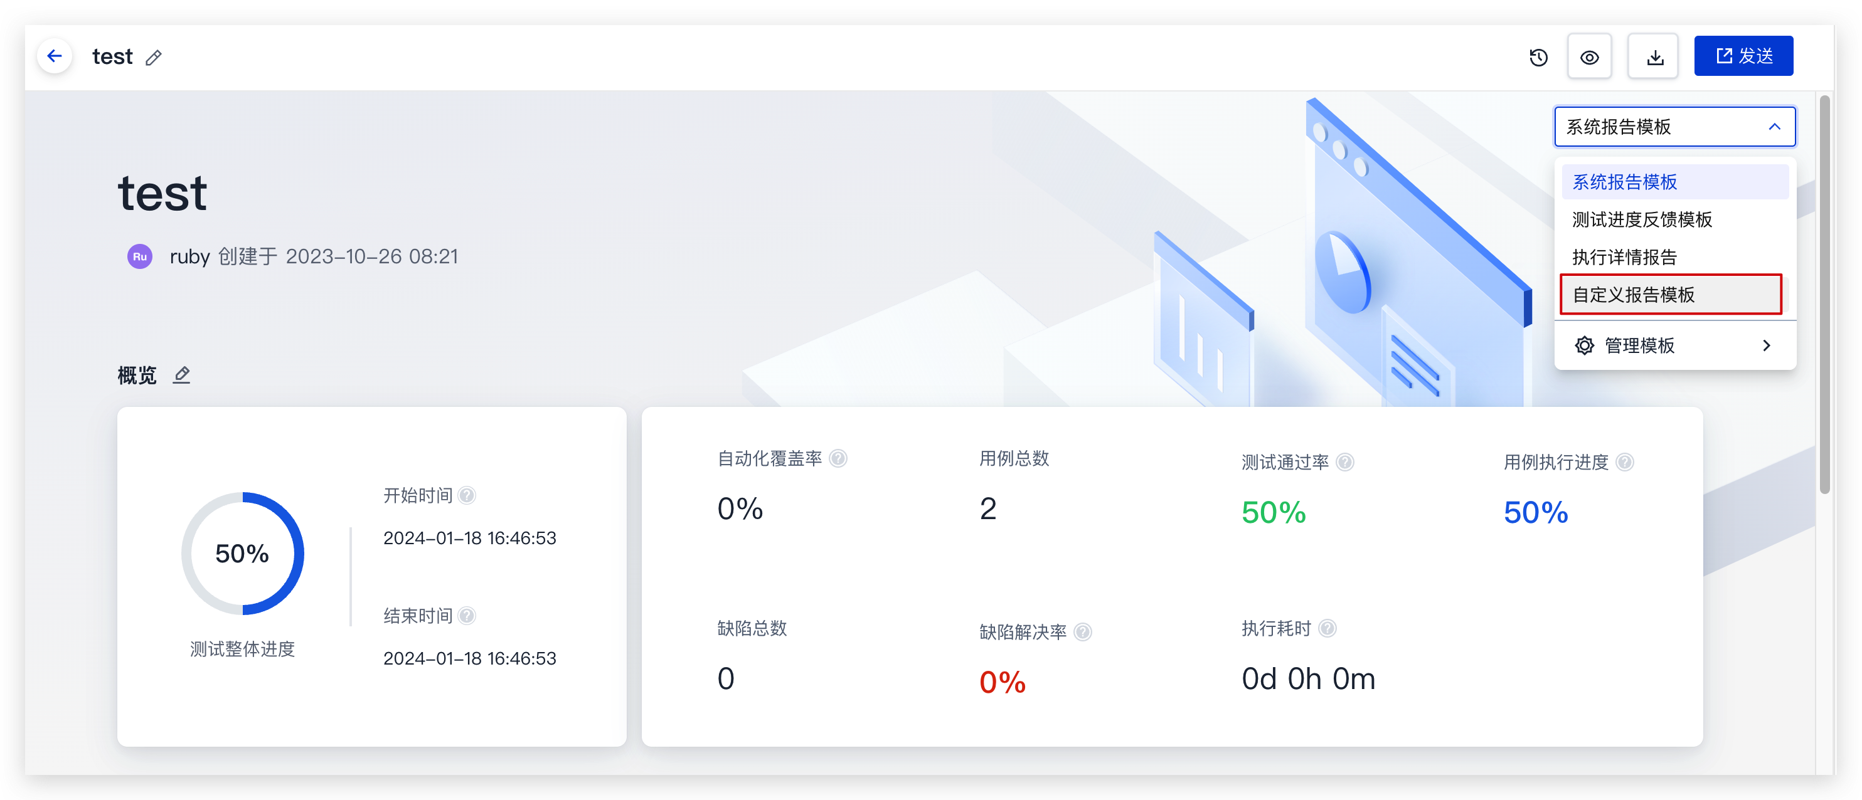Open help icon next to 开始时间
The height and width of the screenshot is (800, 1862).
tap(467, 495)
